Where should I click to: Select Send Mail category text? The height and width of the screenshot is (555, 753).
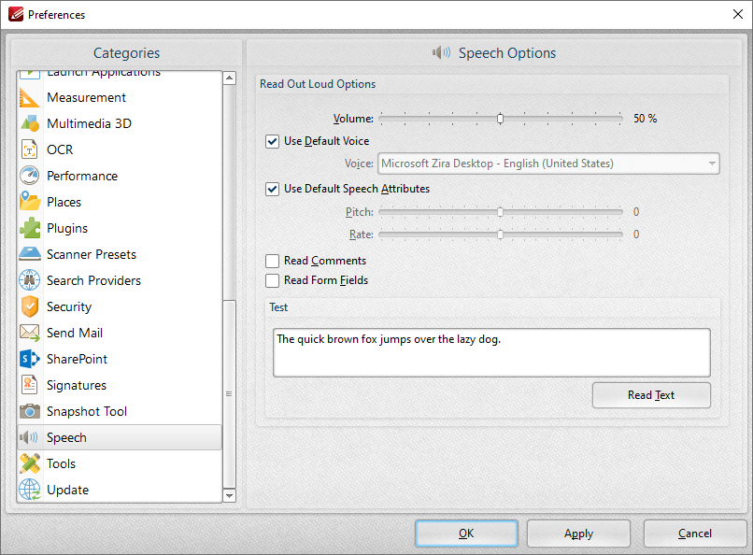(x=75, y=333)
